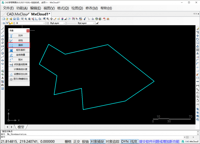Open the 绘图(D) menu
Screen dimensions: 200x144
[77, 8]
